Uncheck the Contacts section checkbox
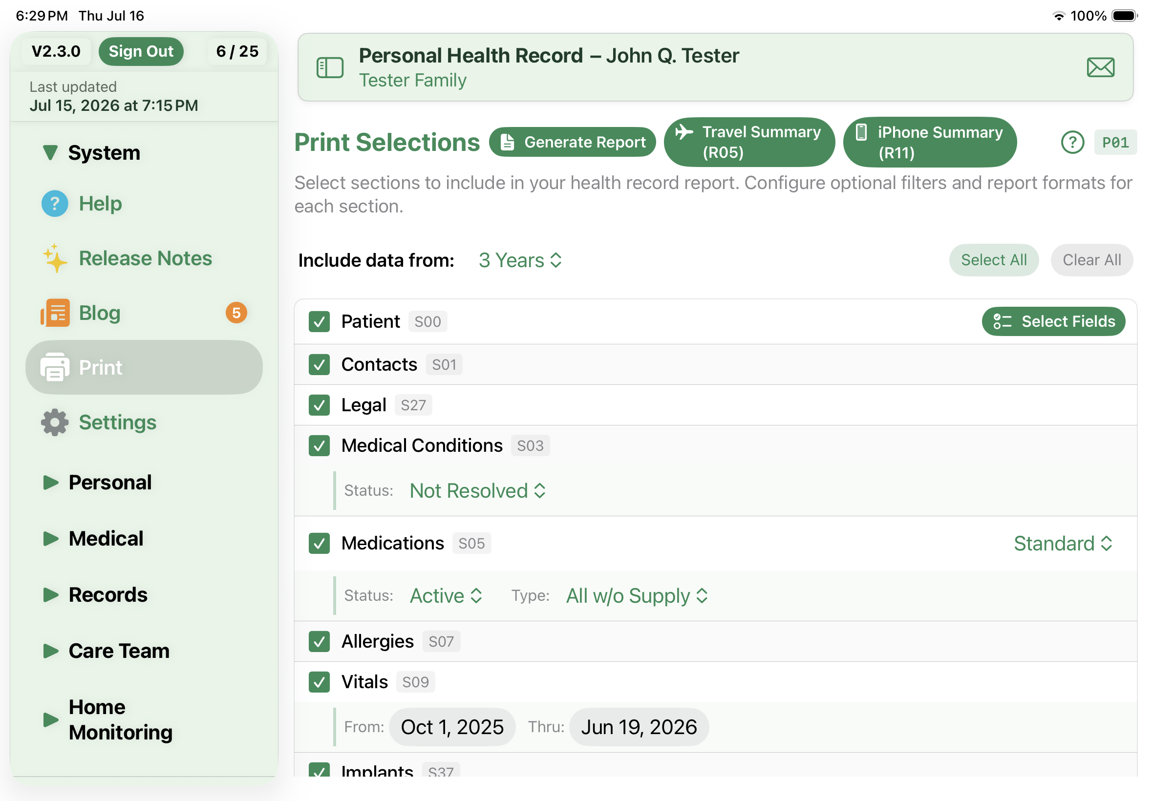 coord(319,364)
